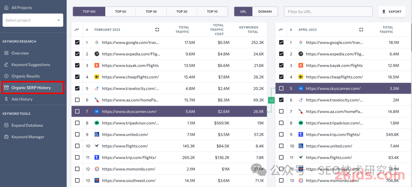Uncheck google.com row in February table
The image size is (412, 187).
(x=77, y=42)
